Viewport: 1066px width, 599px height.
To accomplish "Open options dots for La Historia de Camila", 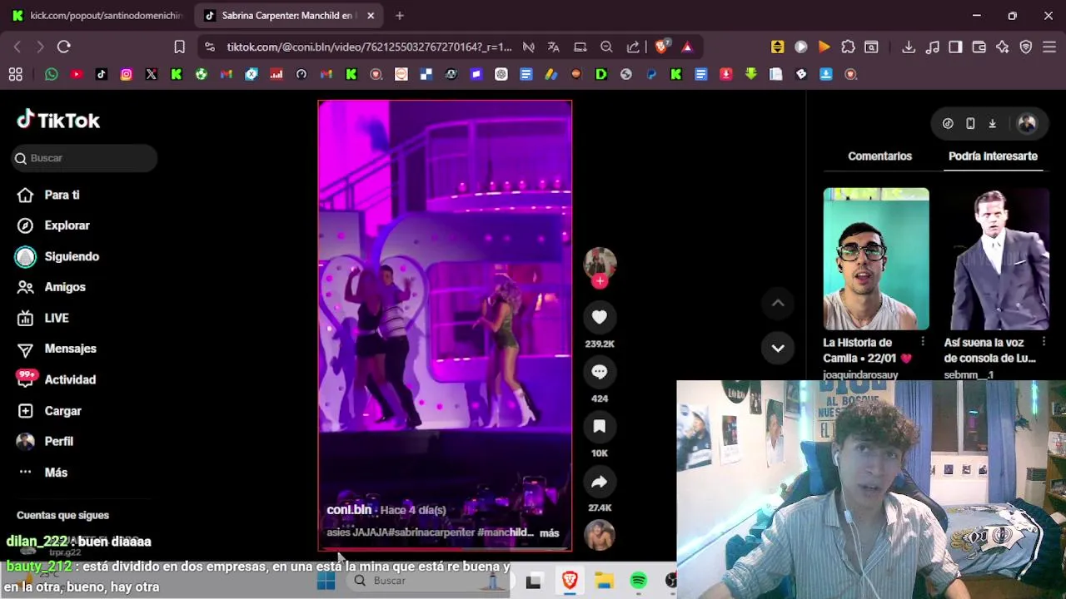I will click(922, 342).
